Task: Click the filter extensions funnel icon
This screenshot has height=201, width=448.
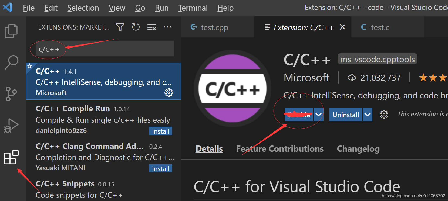Action: [x=120, y=27]
